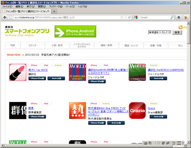Click the IME help question mark icon

pyautogui.click(x=173, y=143)
